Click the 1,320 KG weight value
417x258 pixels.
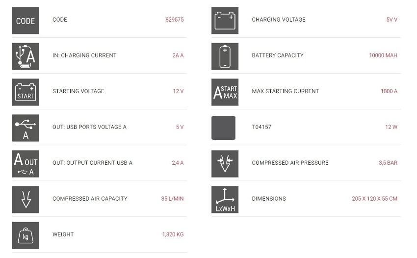pos(173,234)
